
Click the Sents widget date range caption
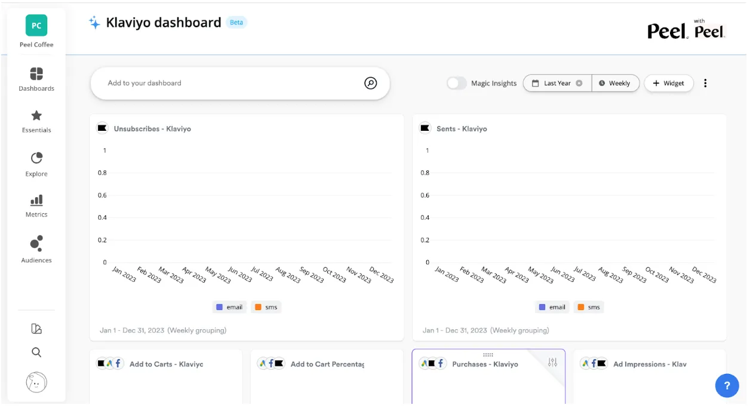tap(486, 330)
